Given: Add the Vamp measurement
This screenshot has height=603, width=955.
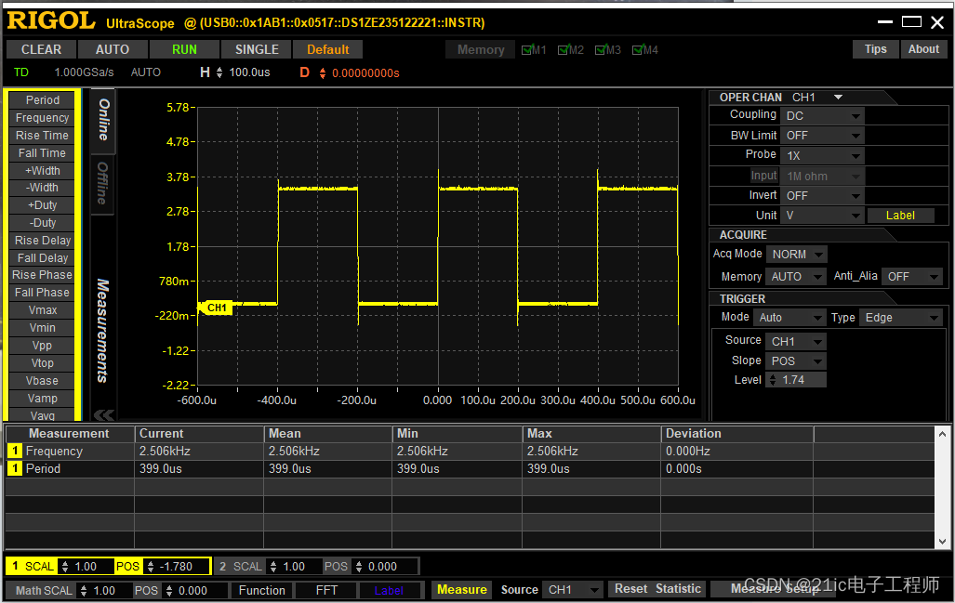Looking at the screenshot, I should 42,399.
